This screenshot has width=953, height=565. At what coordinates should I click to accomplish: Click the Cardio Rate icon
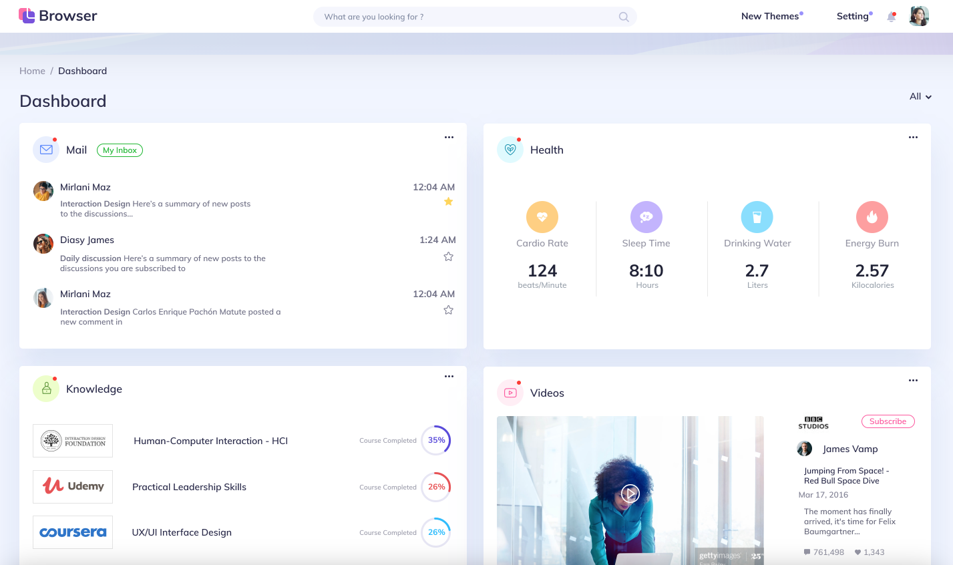(542, 217)
